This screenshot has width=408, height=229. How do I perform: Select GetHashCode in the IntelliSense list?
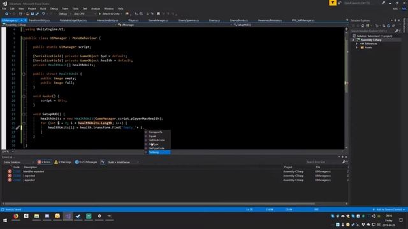tap(157, 140)
